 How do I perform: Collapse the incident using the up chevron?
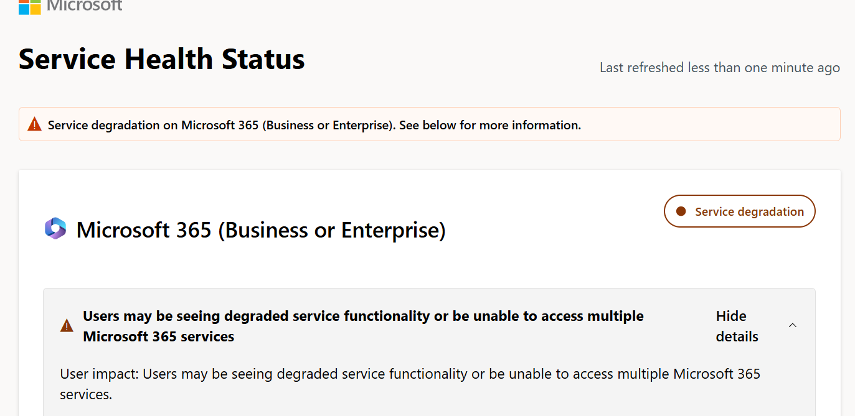(x=793, y=325)
